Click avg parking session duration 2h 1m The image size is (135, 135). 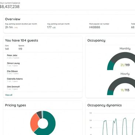[9, 27]
